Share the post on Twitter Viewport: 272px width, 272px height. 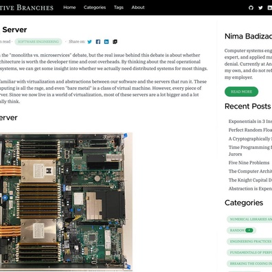89,42
